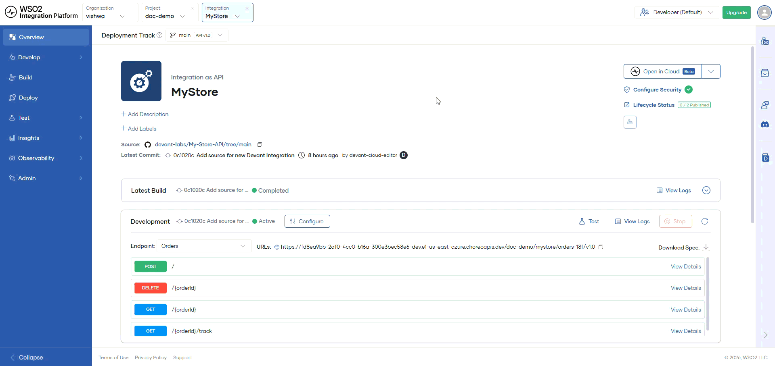Expand the Latest Build panel
775x366 pixels.
[x=706, y=190]
